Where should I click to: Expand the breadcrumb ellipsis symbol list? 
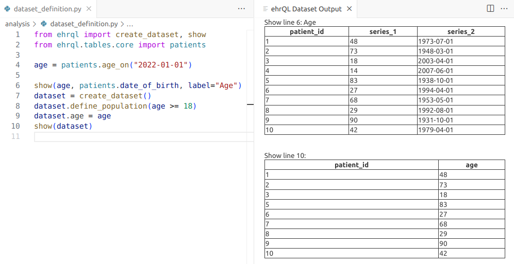pos(130,24)
